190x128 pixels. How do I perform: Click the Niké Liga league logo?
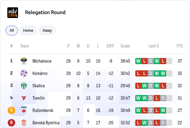(x=13, y=13)
